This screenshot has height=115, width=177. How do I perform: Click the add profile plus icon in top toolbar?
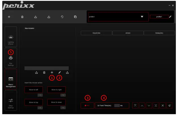pos(9,17)
